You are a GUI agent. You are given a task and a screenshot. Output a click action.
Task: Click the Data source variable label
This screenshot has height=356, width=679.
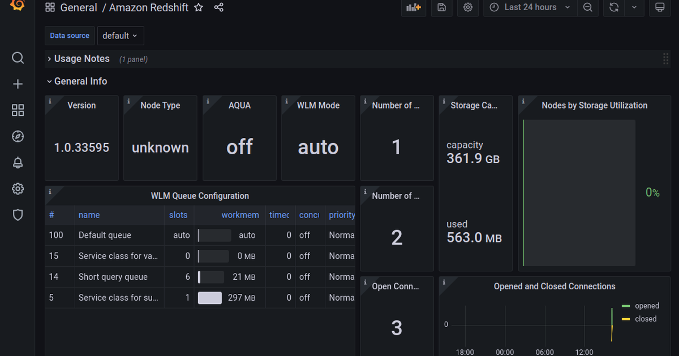pos(70,36)
